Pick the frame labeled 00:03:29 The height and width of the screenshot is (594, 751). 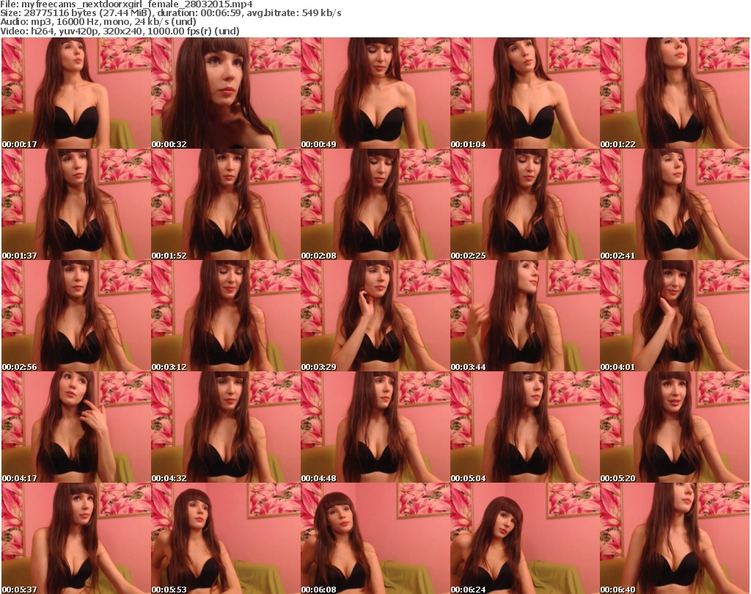click(x=375, y=316)
